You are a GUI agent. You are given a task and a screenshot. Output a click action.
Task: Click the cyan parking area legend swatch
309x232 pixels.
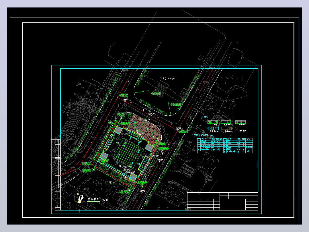click(214, 129)
